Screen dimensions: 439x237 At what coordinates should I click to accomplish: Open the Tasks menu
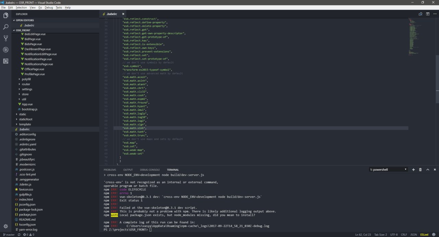59,7
